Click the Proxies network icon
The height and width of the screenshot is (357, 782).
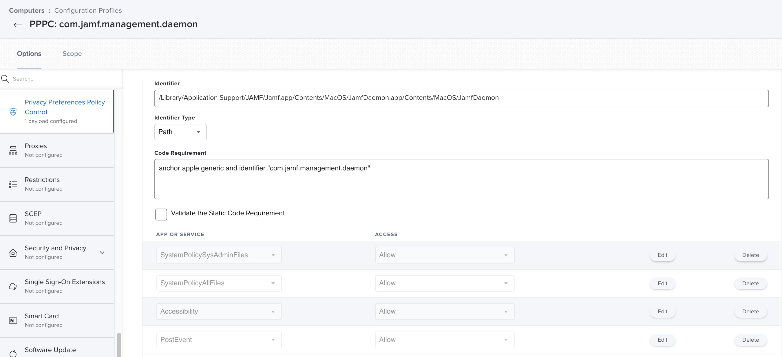[x=13, y=150]
